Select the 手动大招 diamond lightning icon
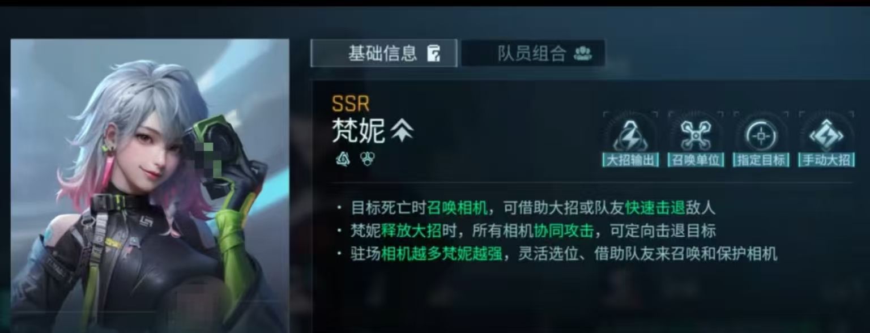 click(x=826, y=136)
